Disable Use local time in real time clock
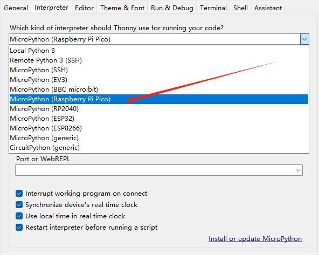Viewport: 319px width, 255px height. 19,216
